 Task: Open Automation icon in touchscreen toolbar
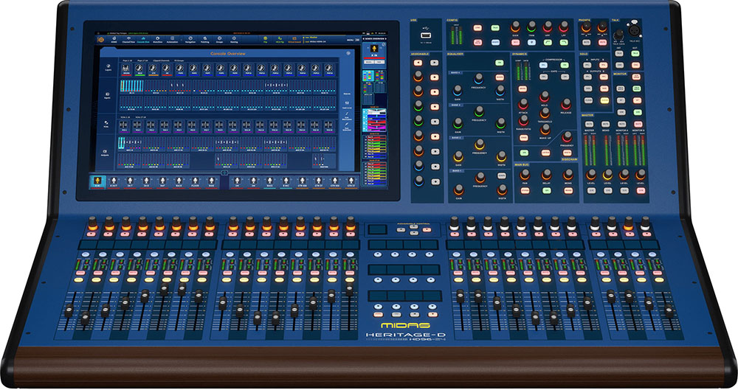pyautogui.click(x=172, y=39)
